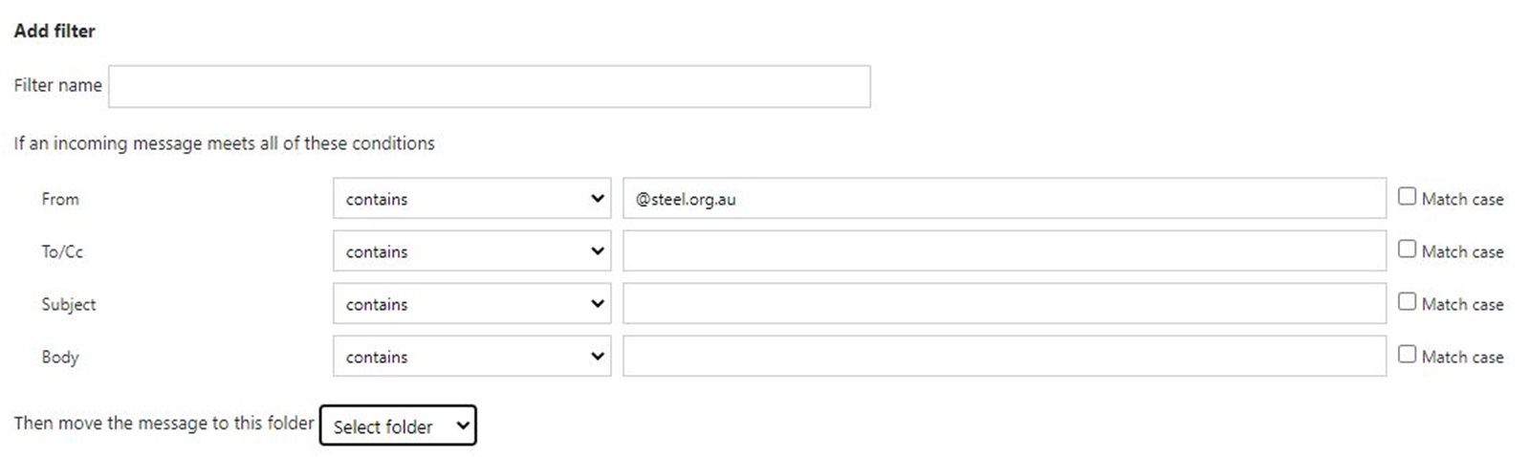Click the 'Filter name' label

(57, 85)
